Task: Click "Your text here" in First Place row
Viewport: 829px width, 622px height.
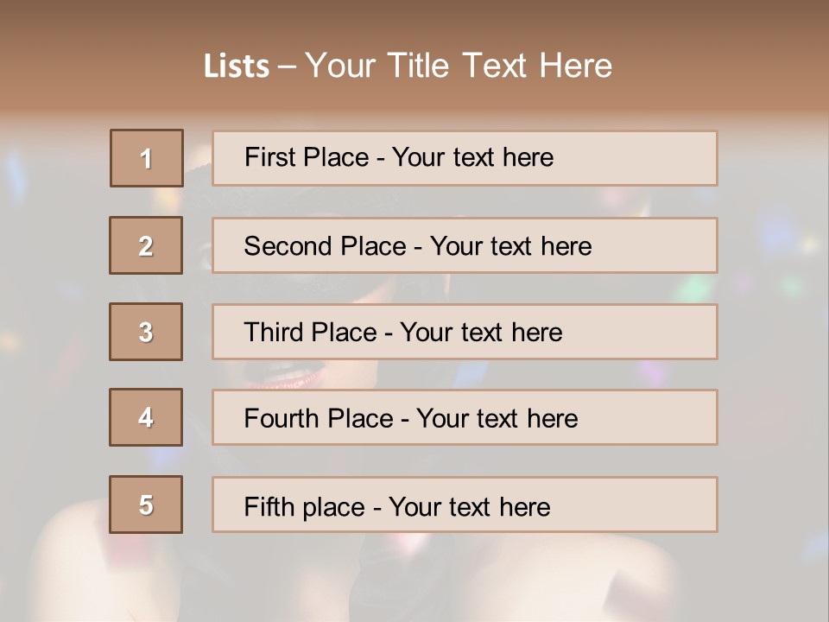Action: click(472, 157)
